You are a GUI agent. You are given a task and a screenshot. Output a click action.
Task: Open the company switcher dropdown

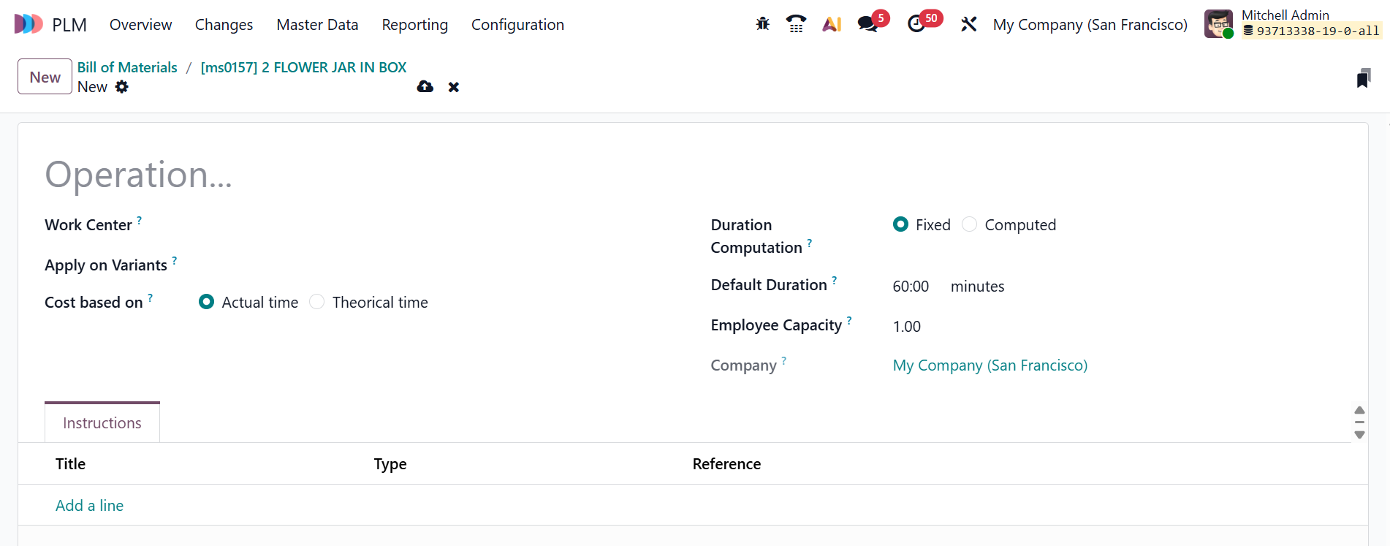(x=1090, y=25)
